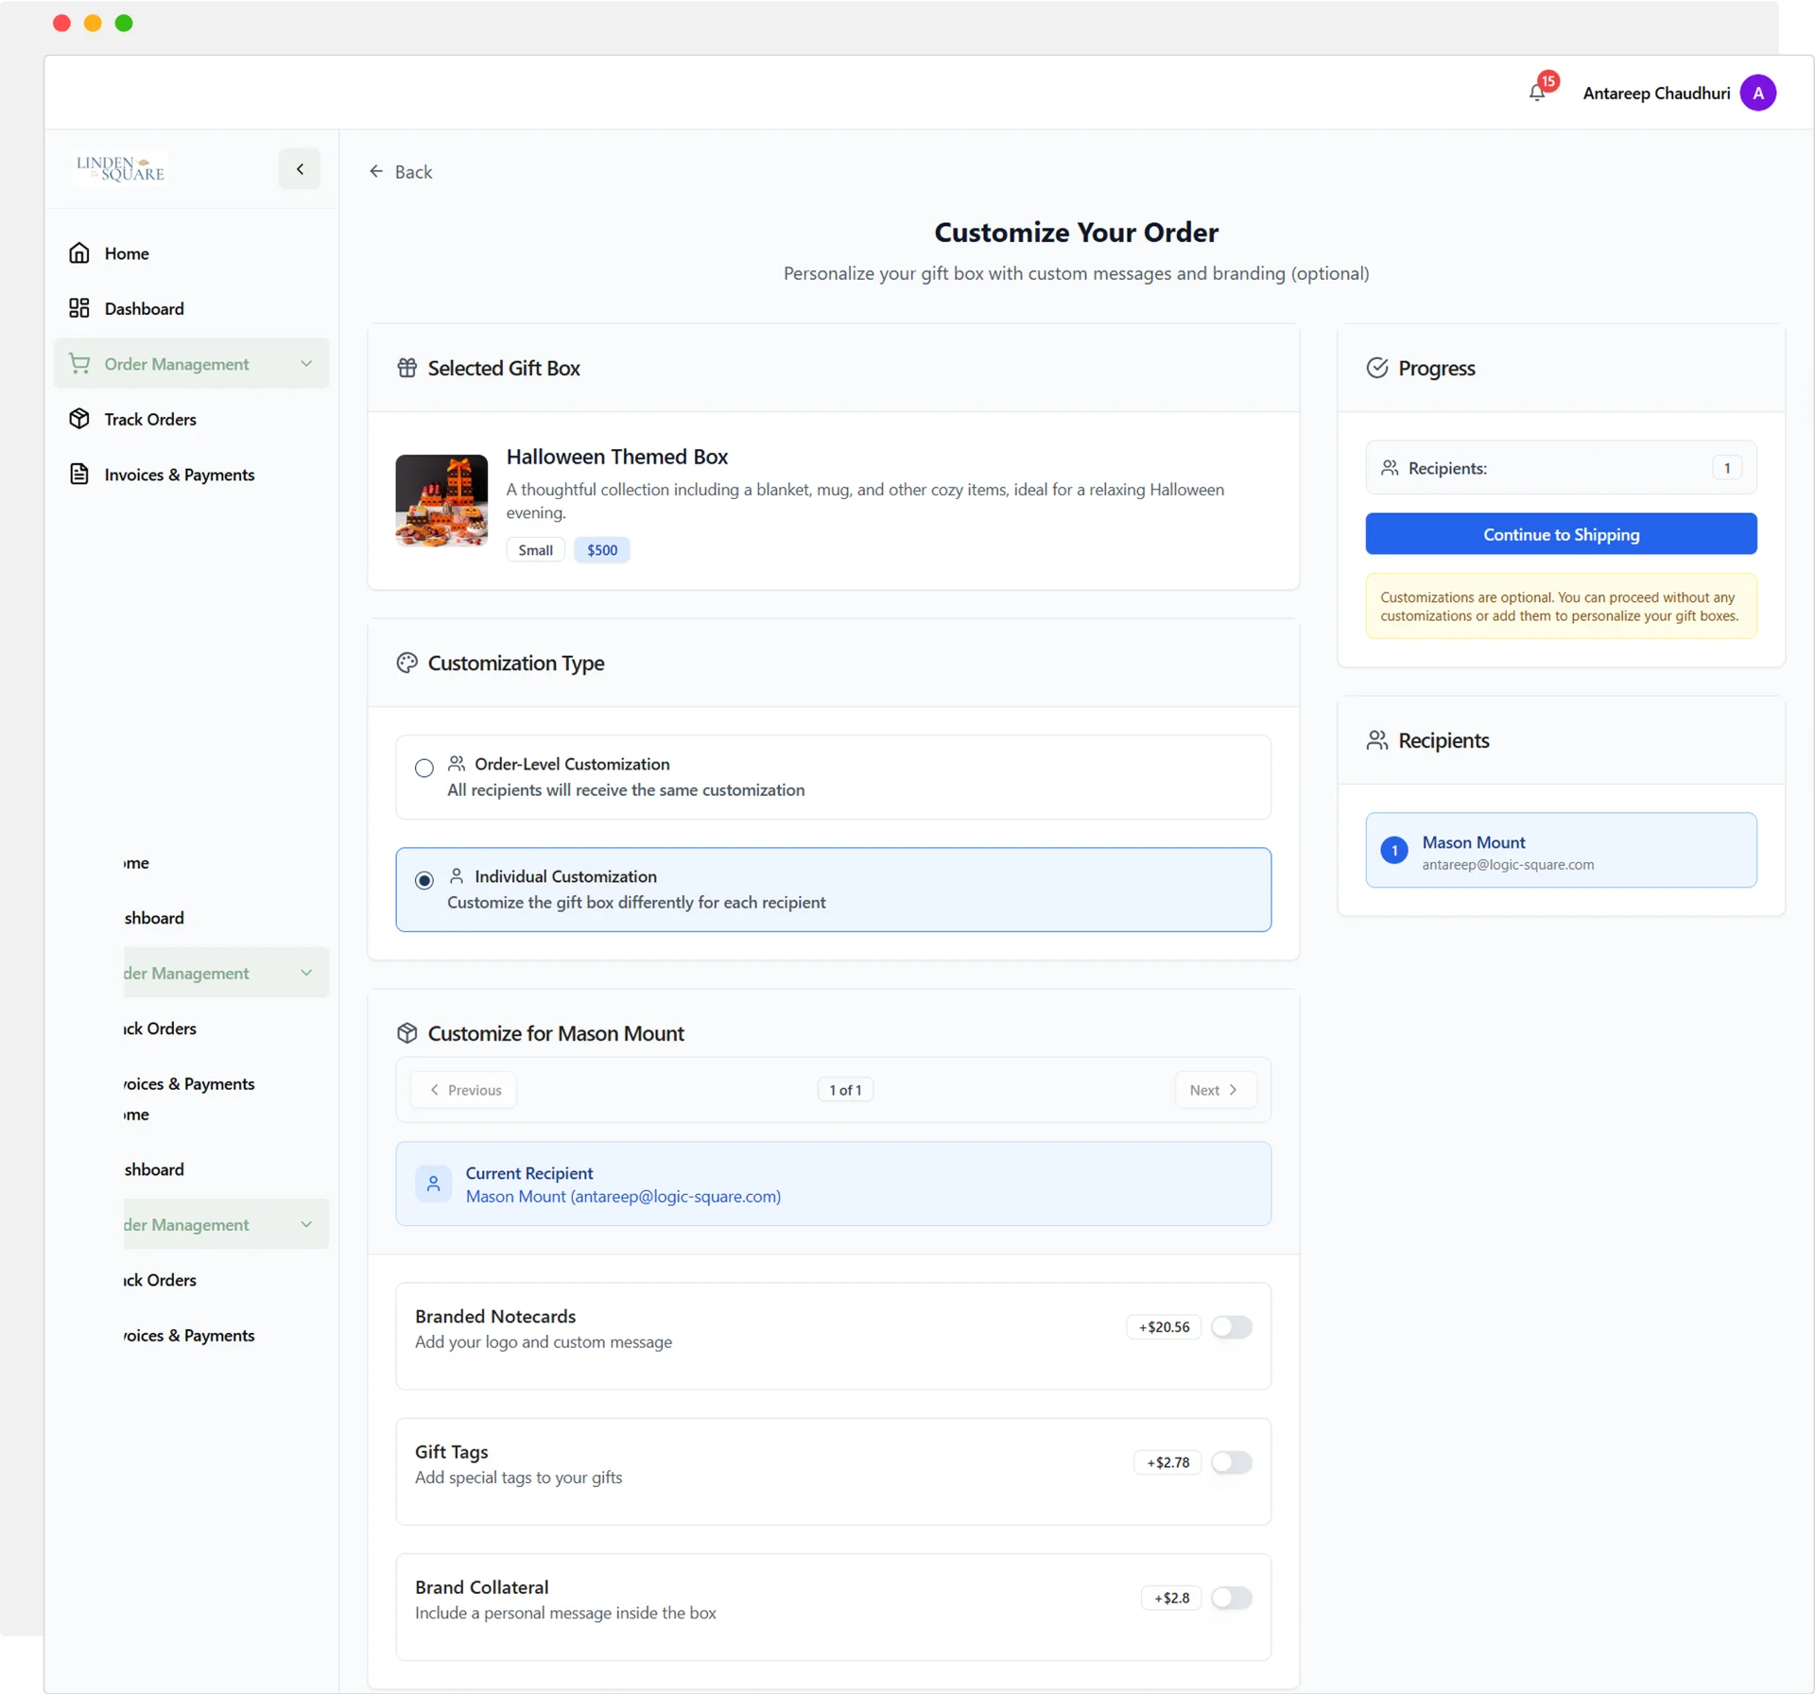
Task: Click the Order Management cart icon
Action: pos(79,364)
